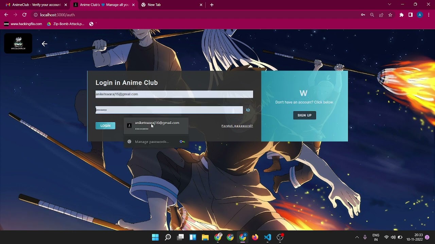This screenshot has height=244, width=435.
Task: Open the Zip-Bomb Attack bookmark
Action: [66, 24]
